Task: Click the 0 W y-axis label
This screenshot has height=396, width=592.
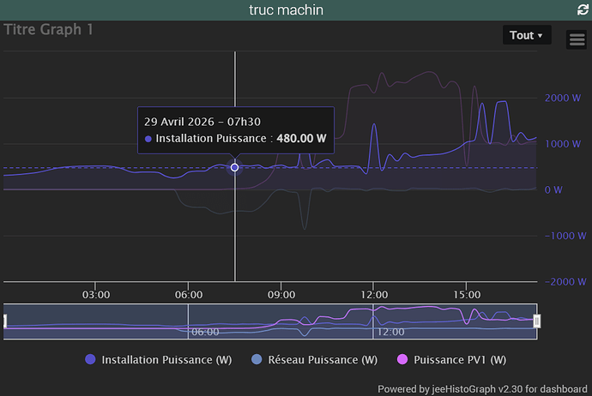Action: click(553, 189)
